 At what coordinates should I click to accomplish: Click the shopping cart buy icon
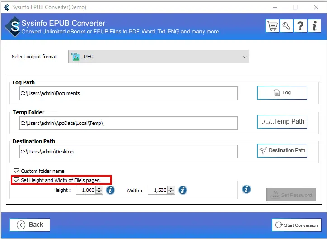272,26
